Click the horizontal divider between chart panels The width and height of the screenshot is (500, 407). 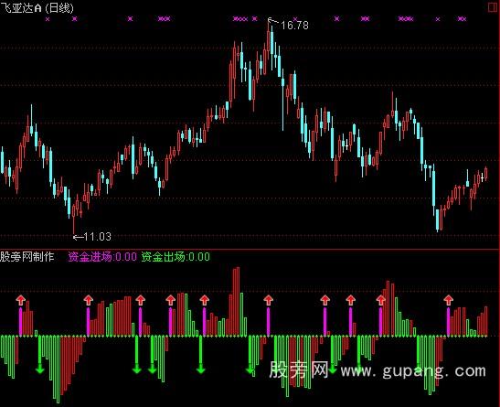tap(250, 249)
